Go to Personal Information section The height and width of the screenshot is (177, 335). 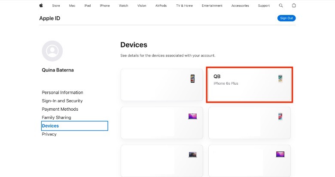pos(62,92)
